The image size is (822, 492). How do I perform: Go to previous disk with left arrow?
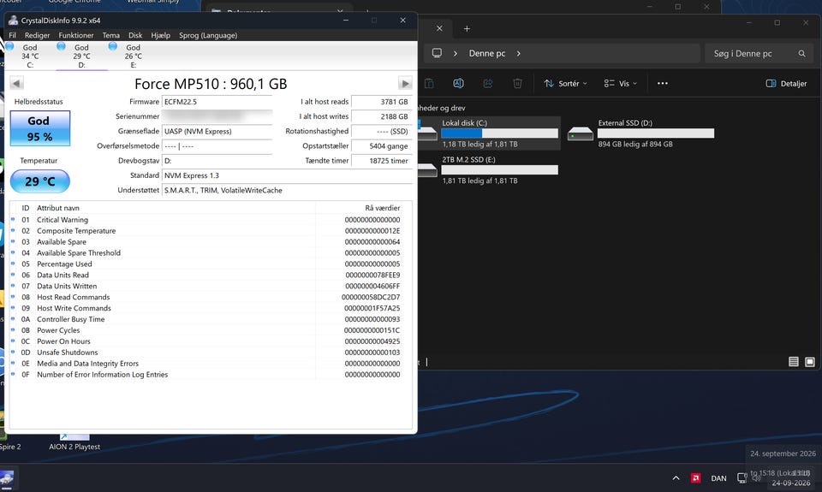(x=17, y=83)
